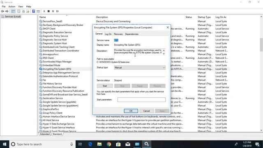Click the Forward arrow in the toolbar
This screenshot has height=148, width=263.
pyautogui.click(x=7, y=11)
